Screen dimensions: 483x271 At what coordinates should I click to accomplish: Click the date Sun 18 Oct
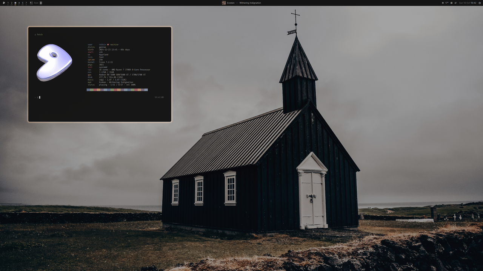click(465, 3)
